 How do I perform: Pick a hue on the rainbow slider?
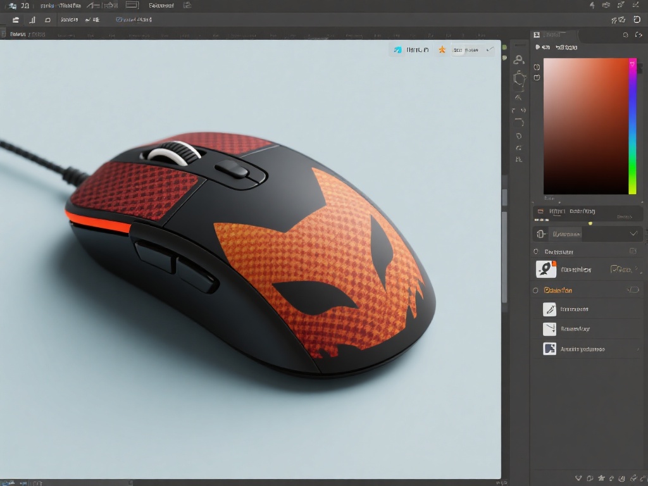coord(632,127)
